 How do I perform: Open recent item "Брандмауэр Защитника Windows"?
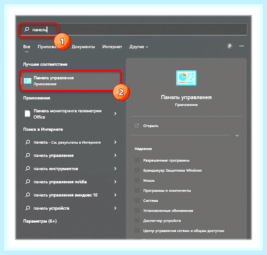(x=172, y=170)
